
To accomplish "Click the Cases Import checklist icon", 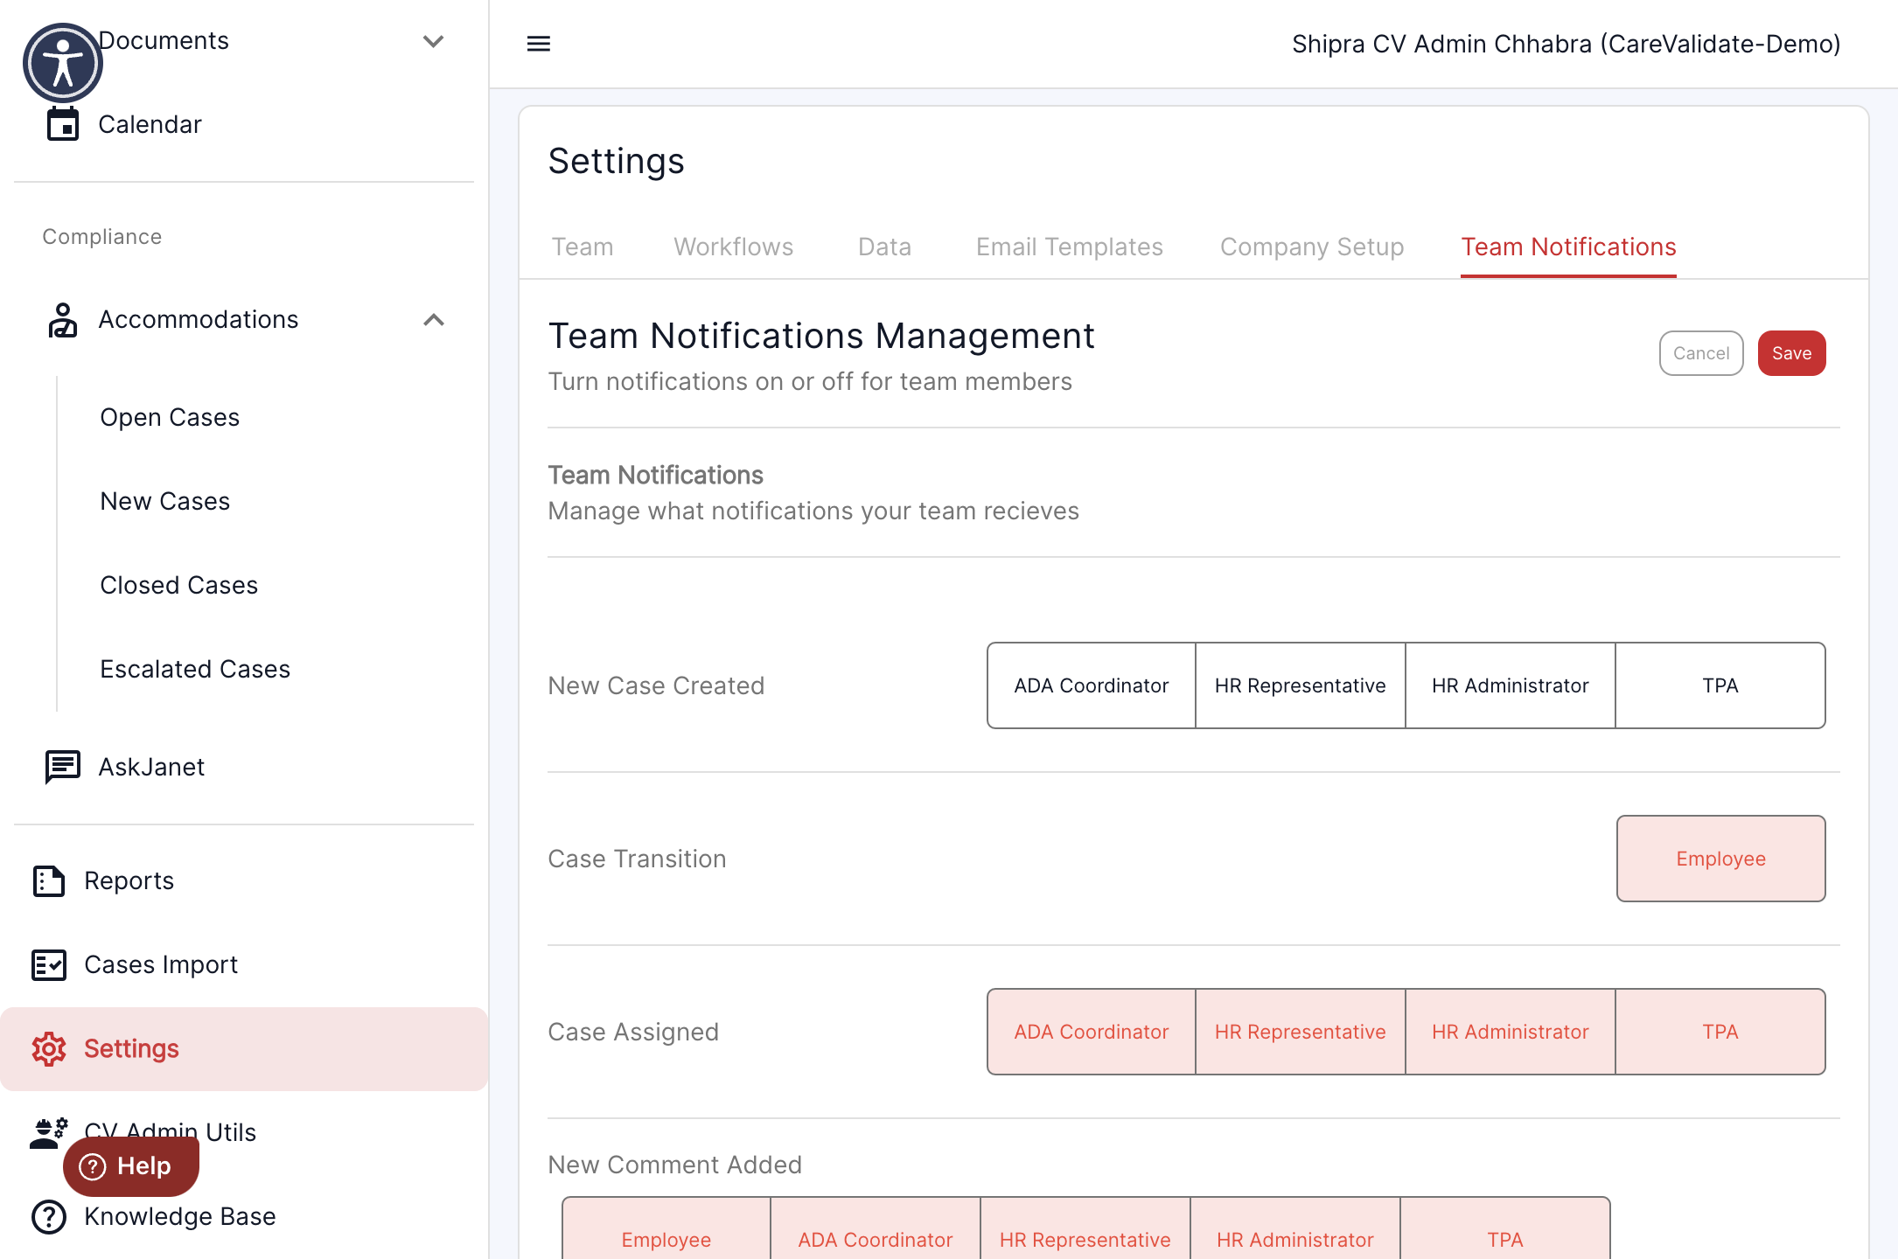I will pos(49,964).
